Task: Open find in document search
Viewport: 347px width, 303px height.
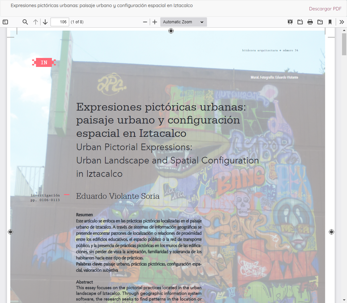Action: click(25, 22)
